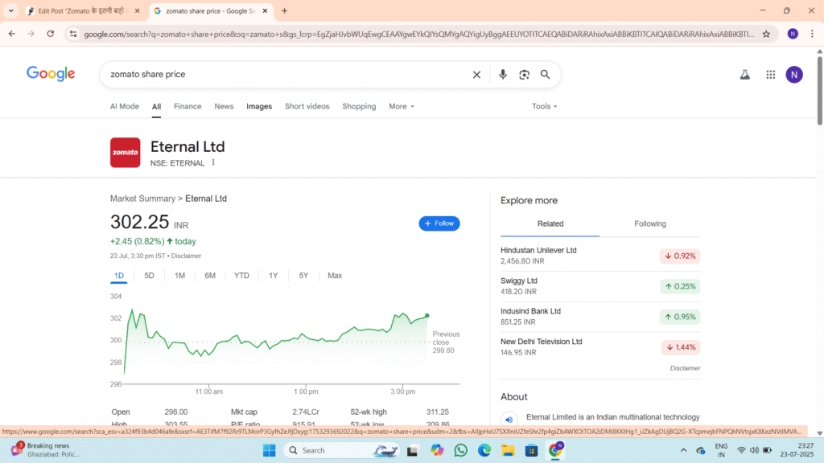824x463 pixels.
Task: Show the Max time range chart
Action: pos(335,276)
